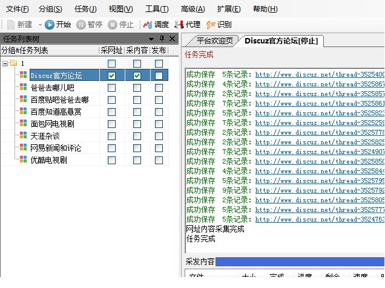385x288 pixels.
Task: Select the Discuz官方论坛[停止] tab
Action: tap(281, 40)
